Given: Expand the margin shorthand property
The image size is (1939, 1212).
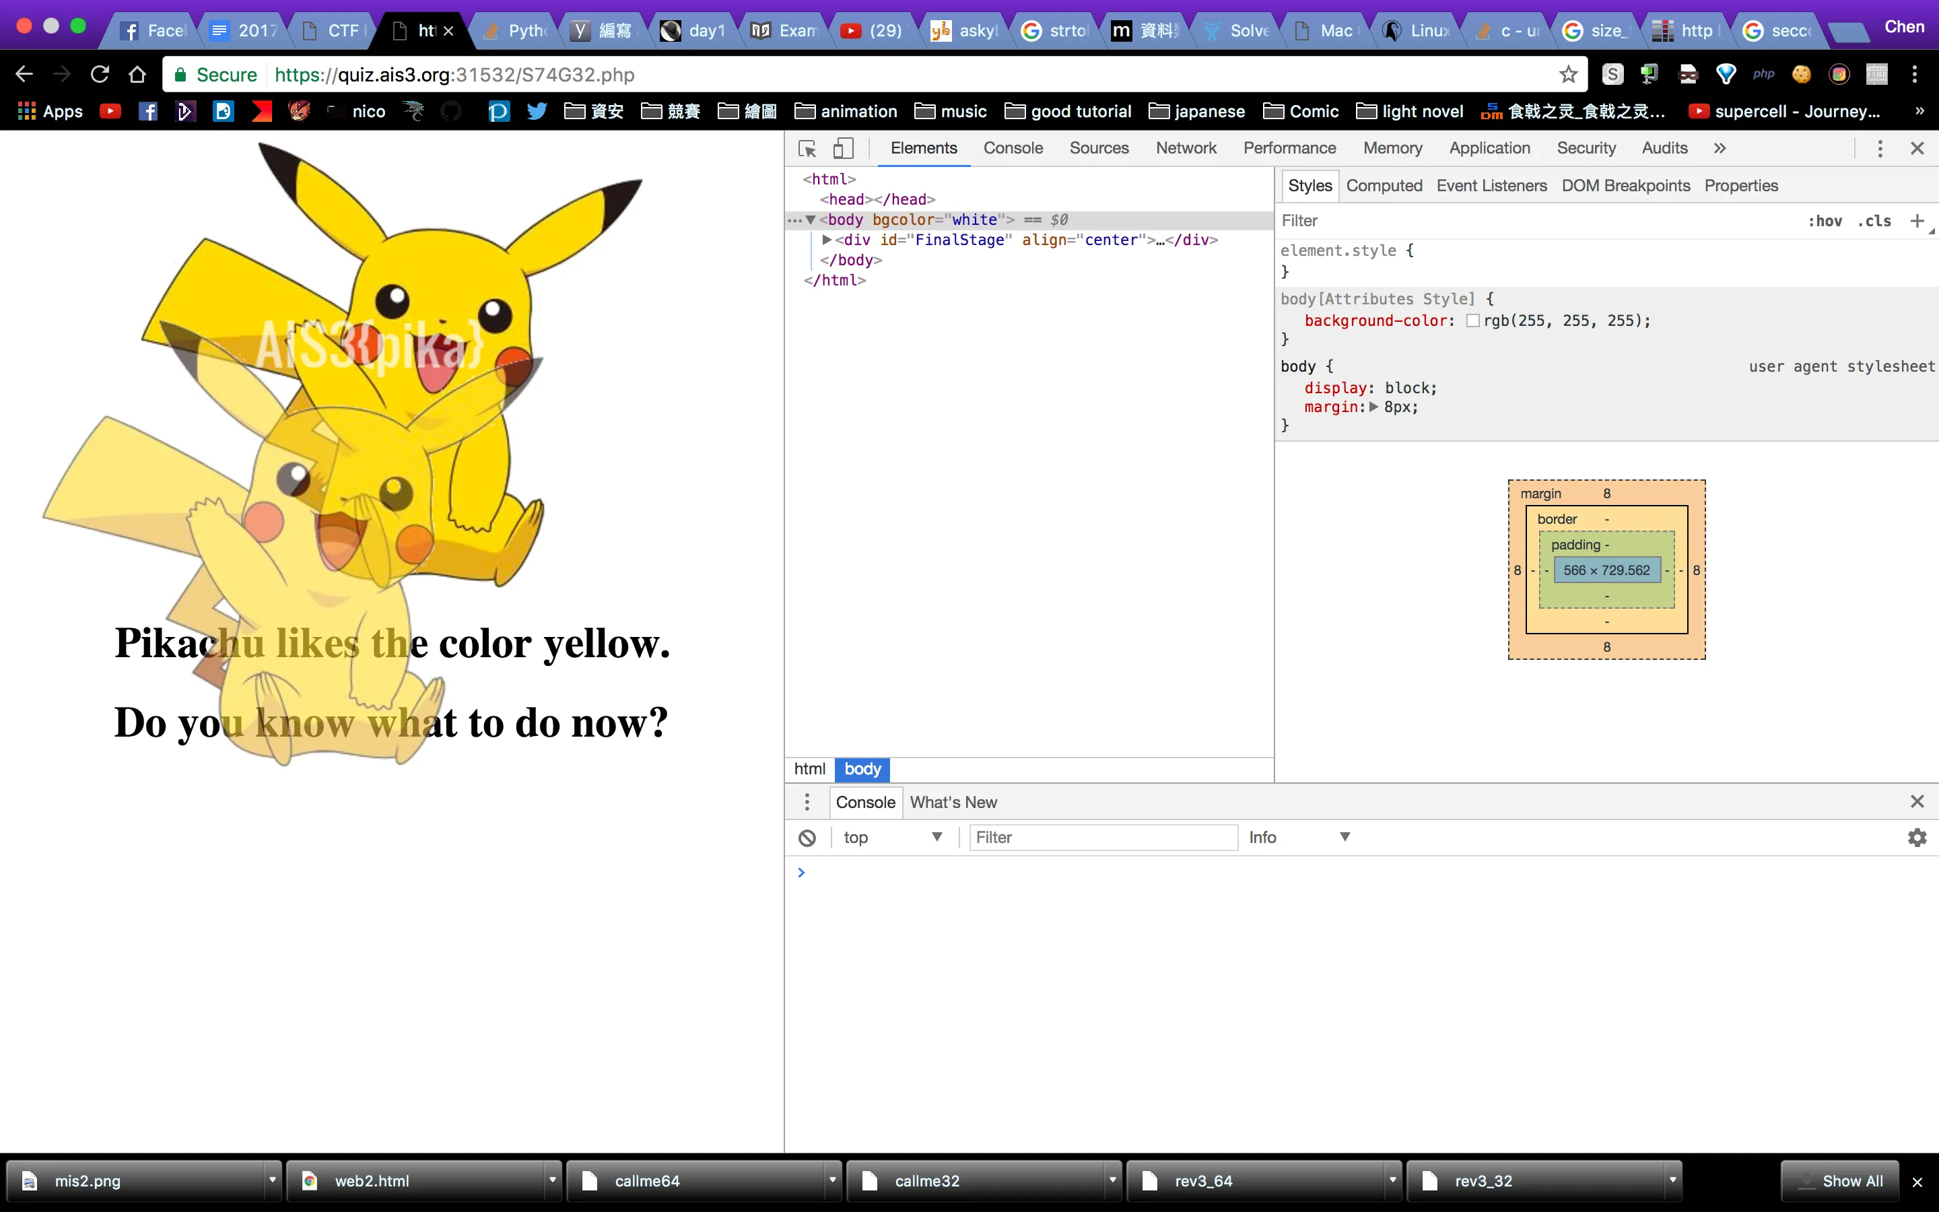Looking at the screenshot, I should pyautogui.click(x=1373, y=407).
